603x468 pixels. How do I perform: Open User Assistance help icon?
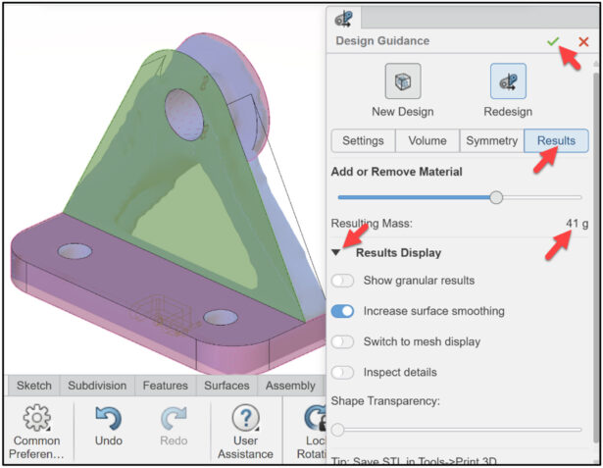click(x=246, y=418)
